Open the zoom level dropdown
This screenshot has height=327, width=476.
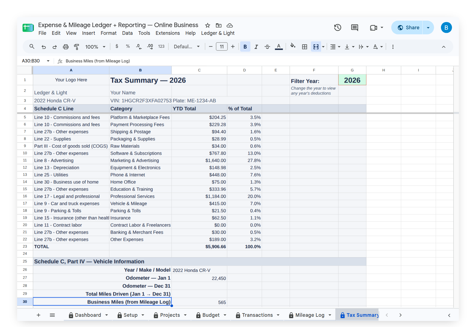[96, 47]
